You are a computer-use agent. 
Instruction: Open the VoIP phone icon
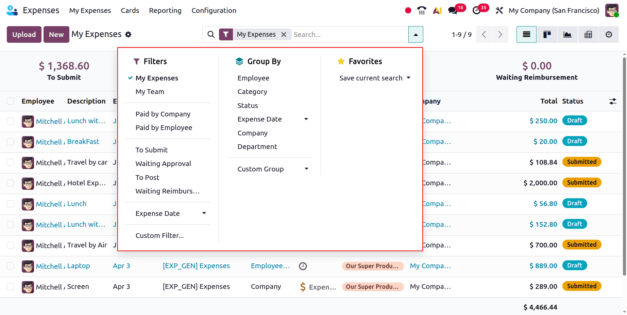pyautogui.click(x=422, y=11)
